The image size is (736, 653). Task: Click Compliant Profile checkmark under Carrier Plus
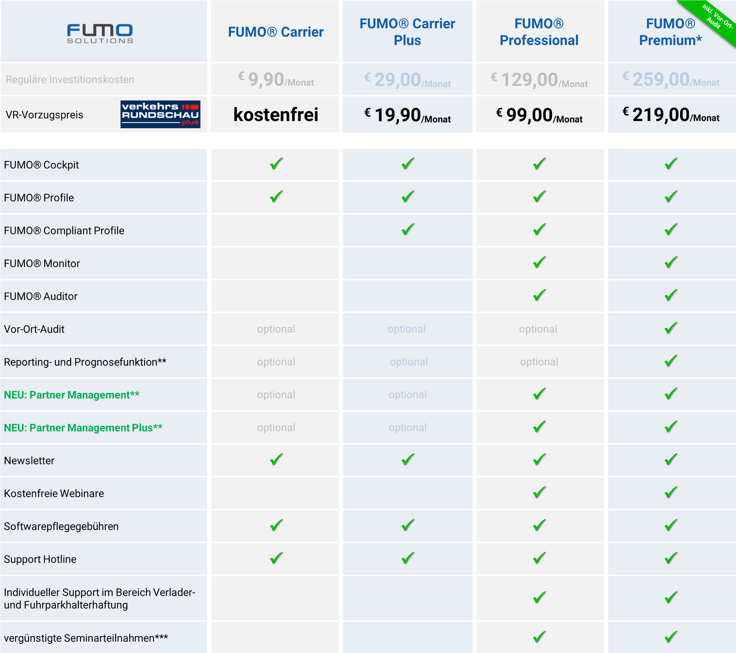coord(408,229)
